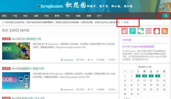171x99 pixels.
Task: Click the SDE article thumbnail image
Action: point(16,51)
